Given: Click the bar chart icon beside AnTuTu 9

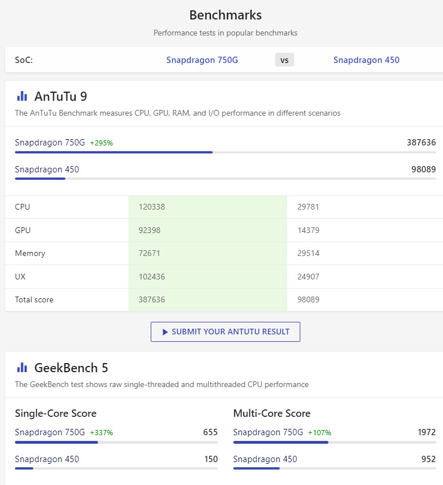Looking at the screenshot, I should click(x=22, y=96).
